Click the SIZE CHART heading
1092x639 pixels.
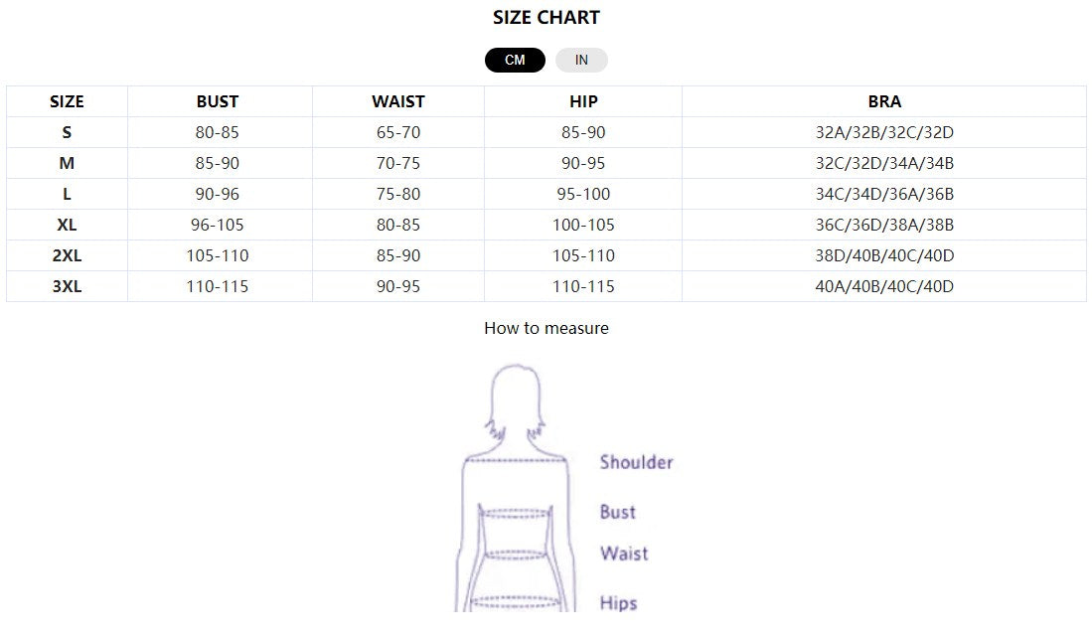(x=546, y=17)
